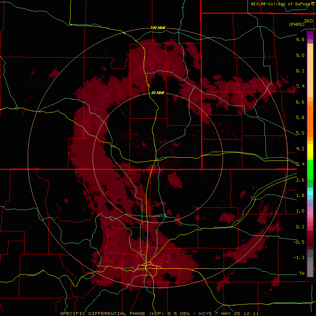Click the legend value "2.6"
The height and width of the screenshot is (316, 316).
[x=300, y=180]
